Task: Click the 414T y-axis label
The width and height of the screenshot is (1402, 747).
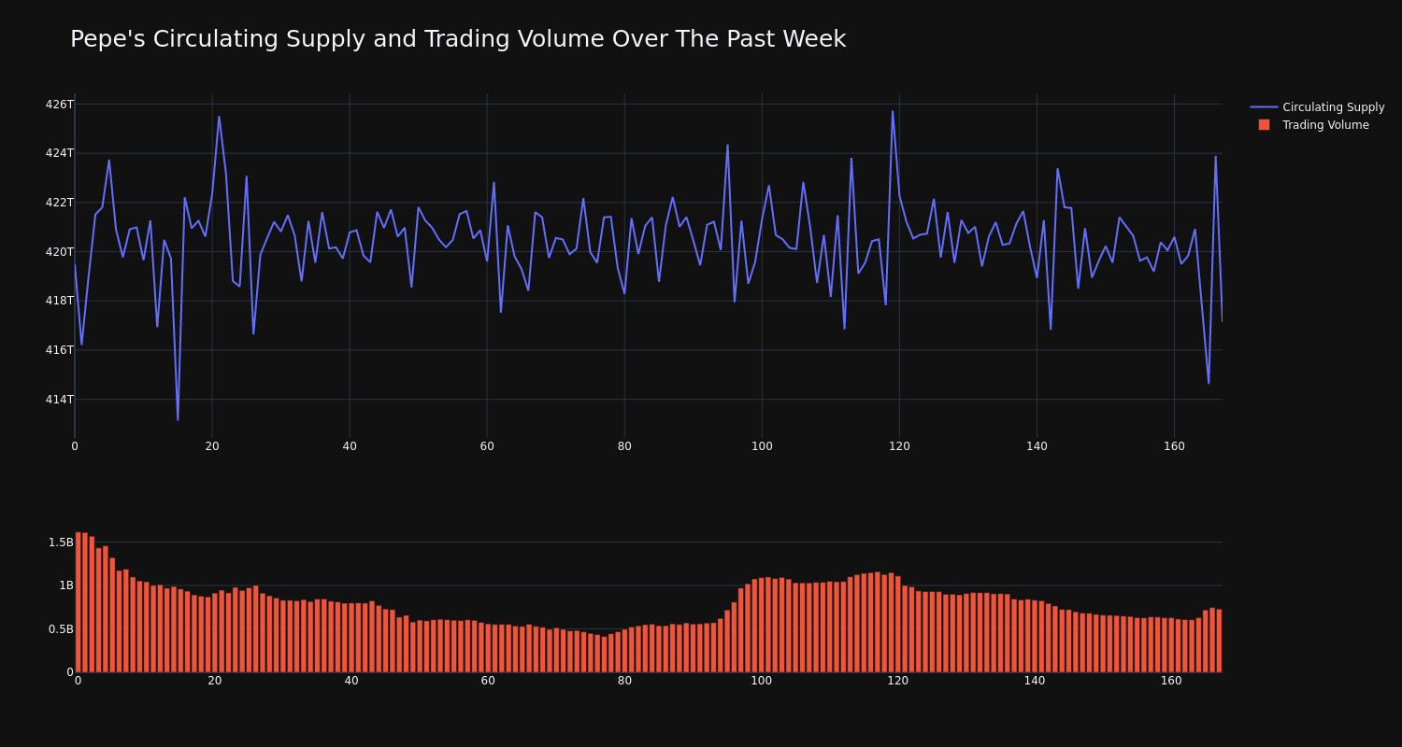Action: tap(59, 400)
